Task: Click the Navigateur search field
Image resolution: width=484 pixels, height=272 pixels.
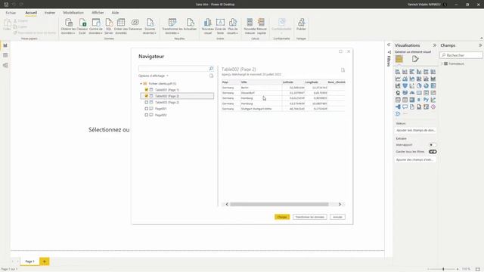Action: (173, 69)
